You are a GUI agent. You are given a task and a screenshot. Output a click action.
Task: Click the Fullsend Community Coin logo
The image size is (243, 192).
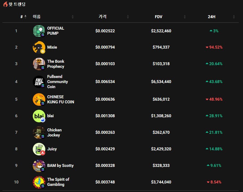(x=39, y=82)
